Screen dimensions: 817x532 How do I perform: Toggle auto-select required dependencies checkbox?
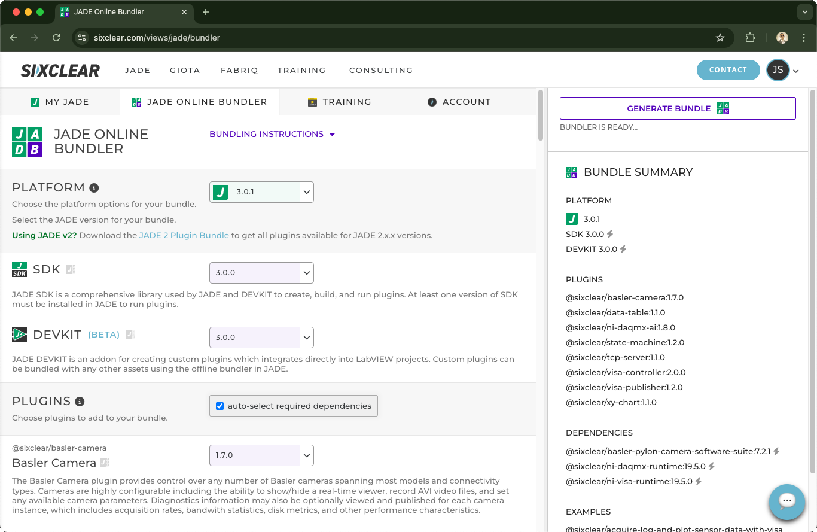coord(220,406)
